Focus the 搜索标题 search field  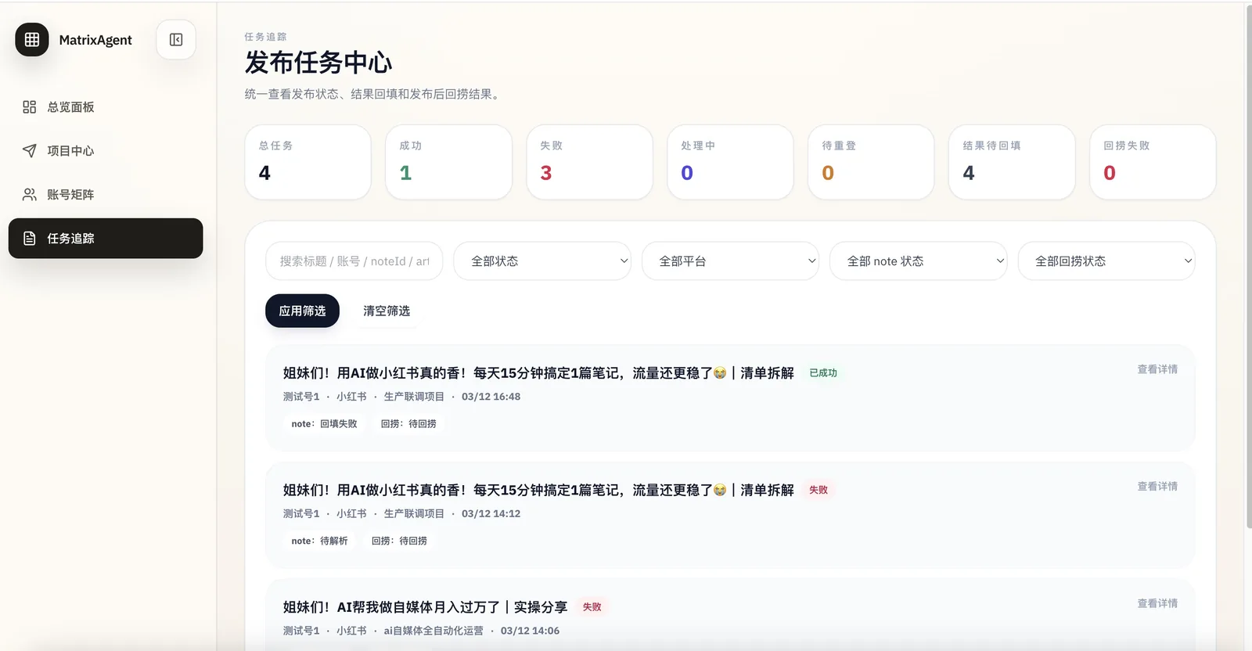click(354, 261)
